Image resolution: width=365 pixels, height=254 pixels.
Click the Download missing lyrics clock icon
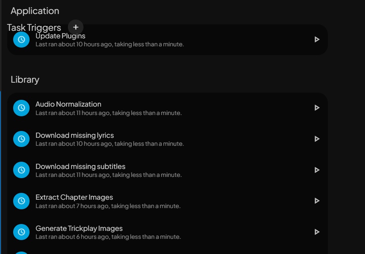pos(22,139)
